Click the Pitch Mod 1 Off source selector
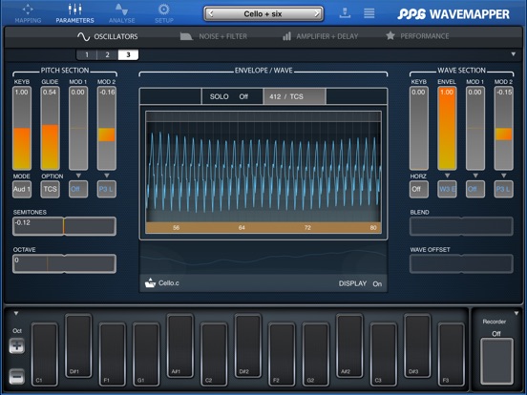The image size is (527, 395). click(x=78, y=189)
